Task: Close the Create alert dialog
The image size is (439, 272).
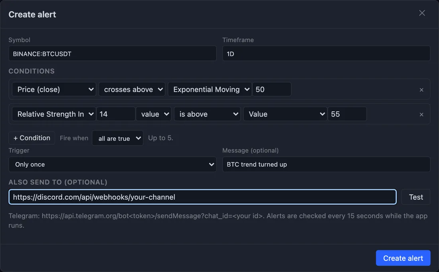Action: [422, 13]
